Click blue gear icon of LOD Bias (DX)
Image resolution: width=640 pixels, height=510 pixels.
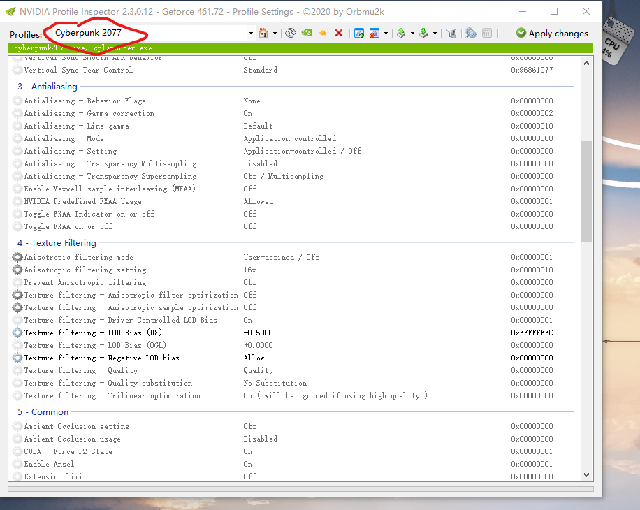pos(17,333)
